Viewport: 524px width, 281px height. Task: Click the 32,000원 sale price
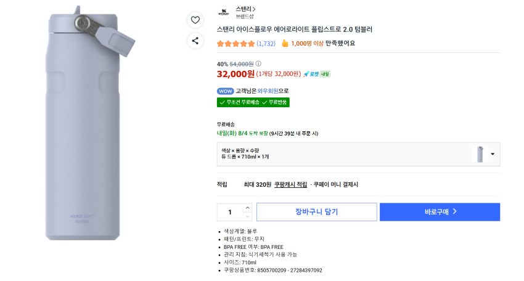click(235, 74)
